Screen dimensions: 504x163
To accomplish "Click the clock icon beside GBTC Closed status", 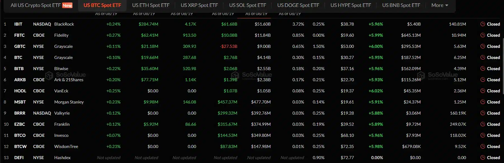I will 483,46.
